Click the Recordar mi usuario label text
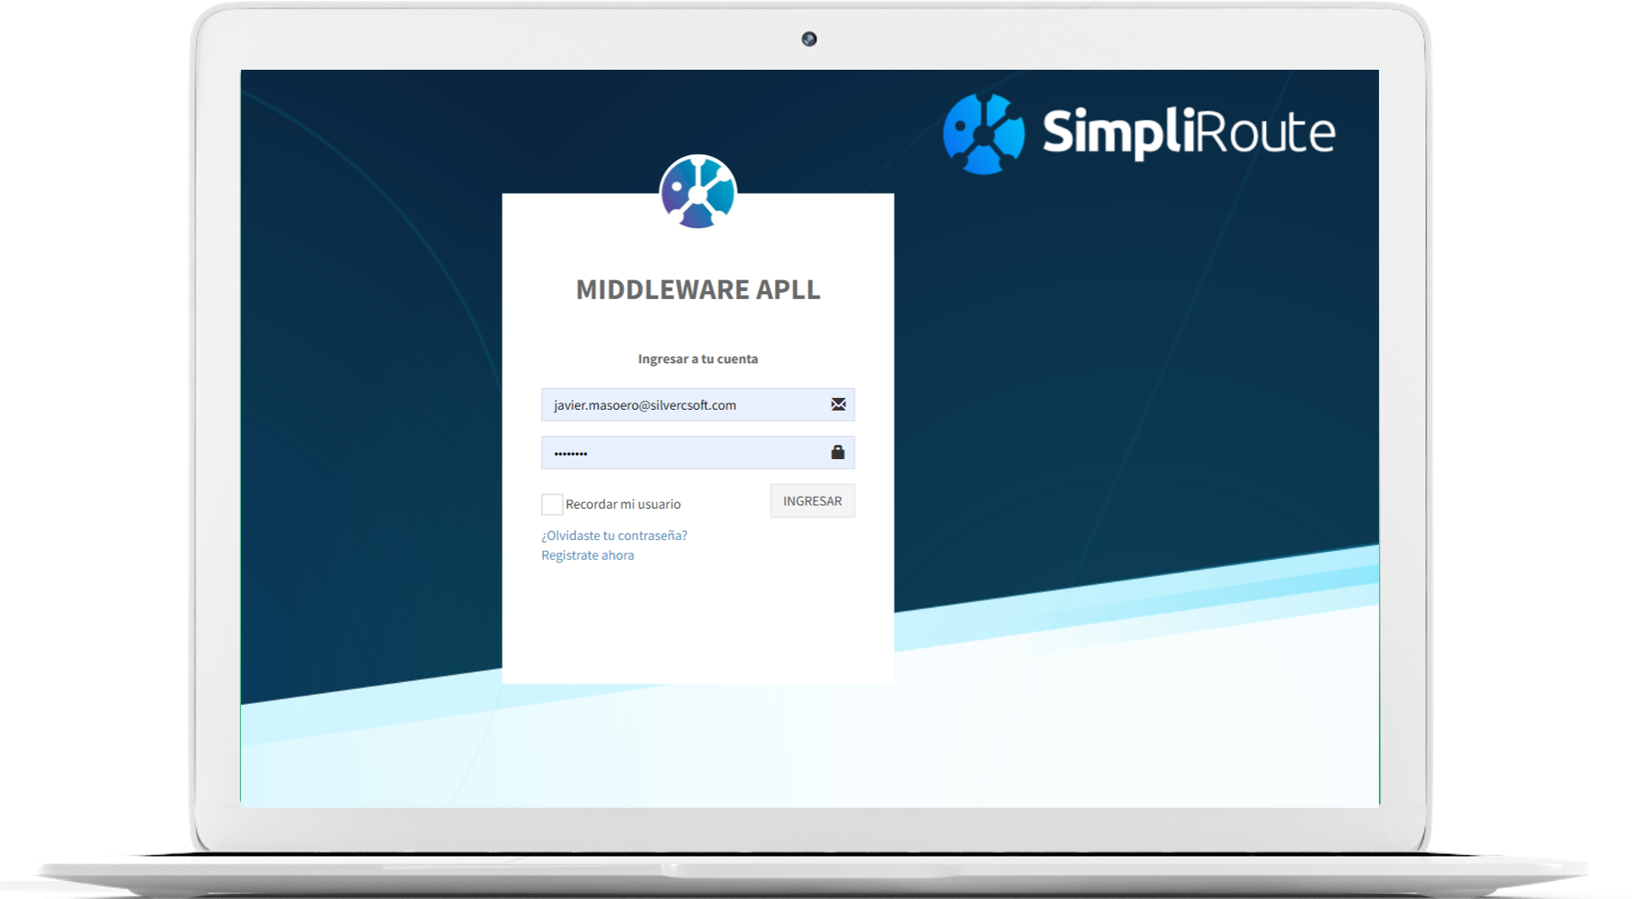Screen dimensions: 1632x899 tap(623, 505)
